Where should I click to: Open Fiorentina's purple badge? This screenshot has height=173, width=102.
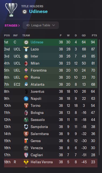[x=26, y=71]
